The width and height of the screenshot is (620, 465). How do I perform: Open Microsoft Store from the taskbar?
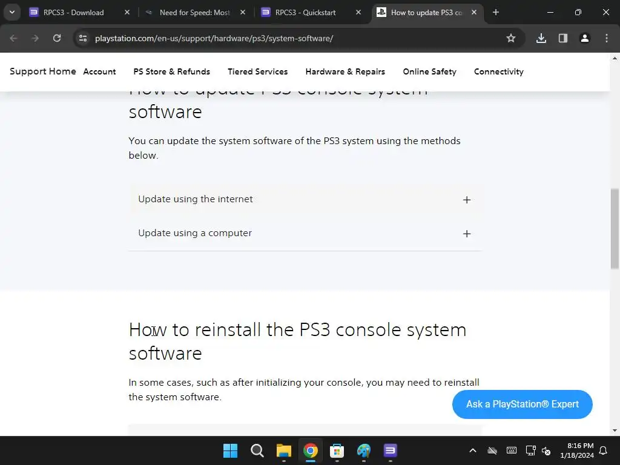[x=337, y=450]
